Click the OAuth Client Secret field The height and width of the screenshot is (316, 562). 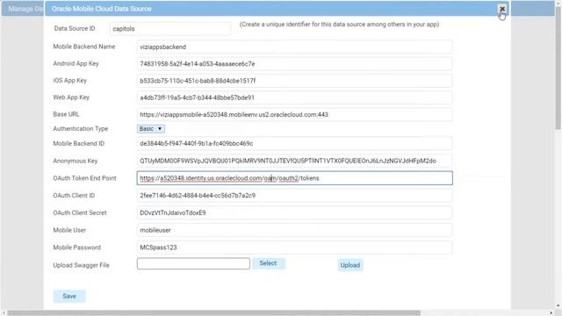tap(294, 212)
